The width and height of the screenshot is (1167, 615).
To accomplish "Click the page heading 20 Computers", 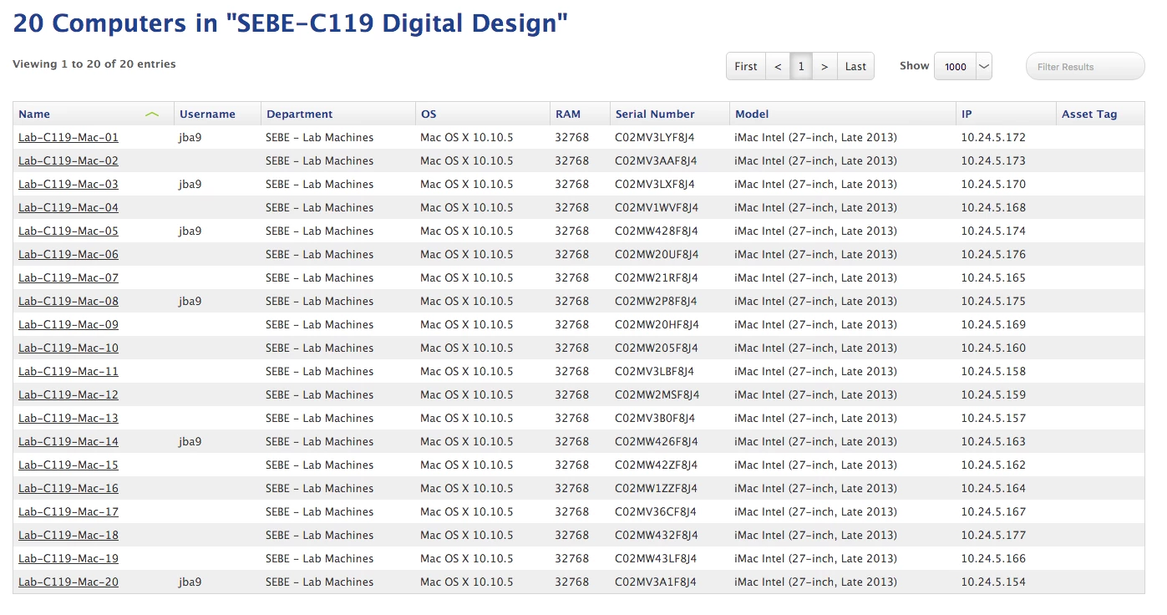I will [291, 23].
